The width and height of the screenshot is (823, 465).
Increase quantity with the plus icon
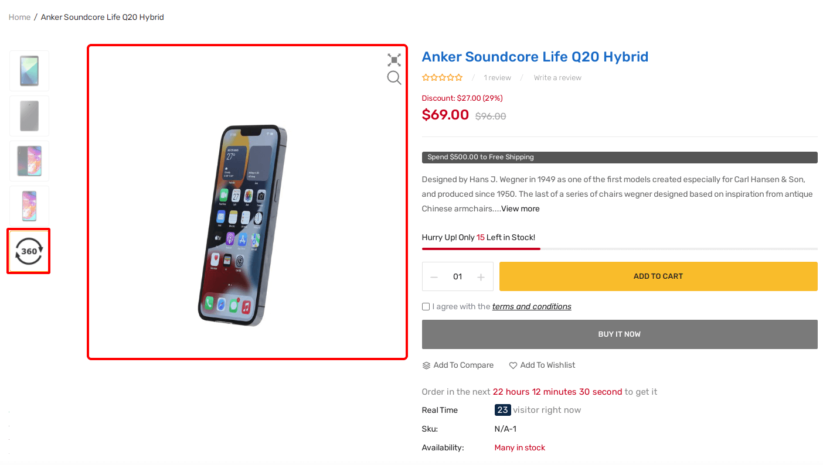click(481, 277)
